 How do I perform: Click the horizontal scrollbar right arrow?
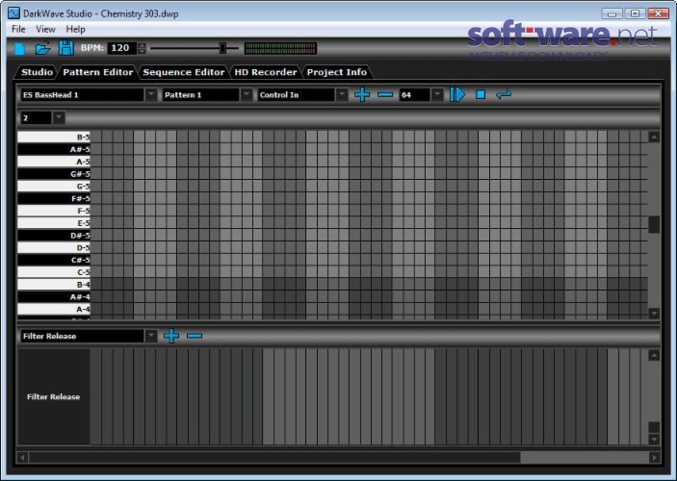pyautogui.click(x=654, y=457)
